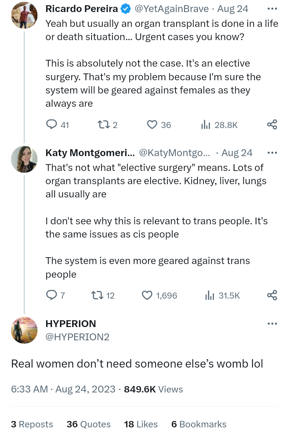This screenshot has height=435, width=289.
Task: View the 3 Reposts list
Action: tap(32, 424)
